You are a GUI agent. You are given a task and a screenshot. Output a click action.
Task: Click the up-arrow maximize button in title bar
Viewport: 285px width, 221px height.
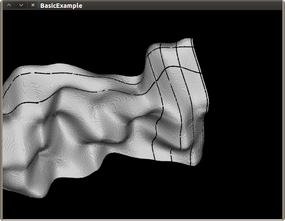tap(9, 5)
